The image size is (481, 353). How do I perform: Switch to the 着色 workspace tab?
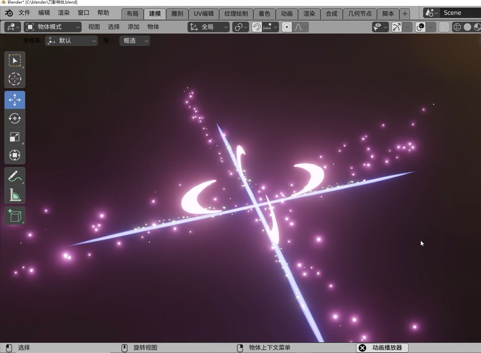pos(265,13)
